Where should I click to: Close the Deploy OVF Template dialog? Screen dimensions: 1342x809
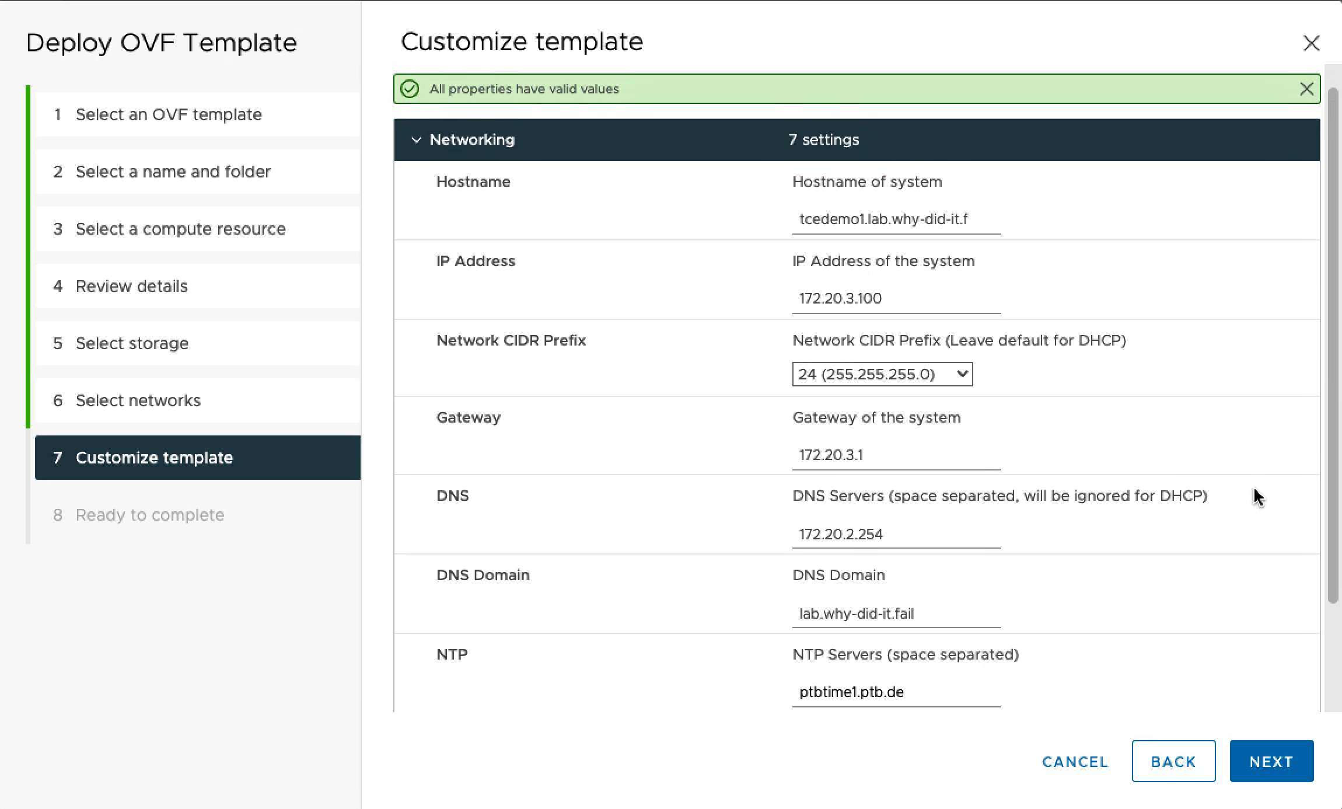pos(1310,43)
